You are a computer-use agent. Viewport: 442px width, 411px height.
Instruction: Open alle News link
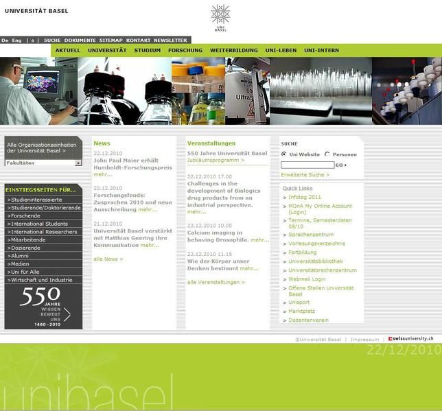[x=108, y=259]
